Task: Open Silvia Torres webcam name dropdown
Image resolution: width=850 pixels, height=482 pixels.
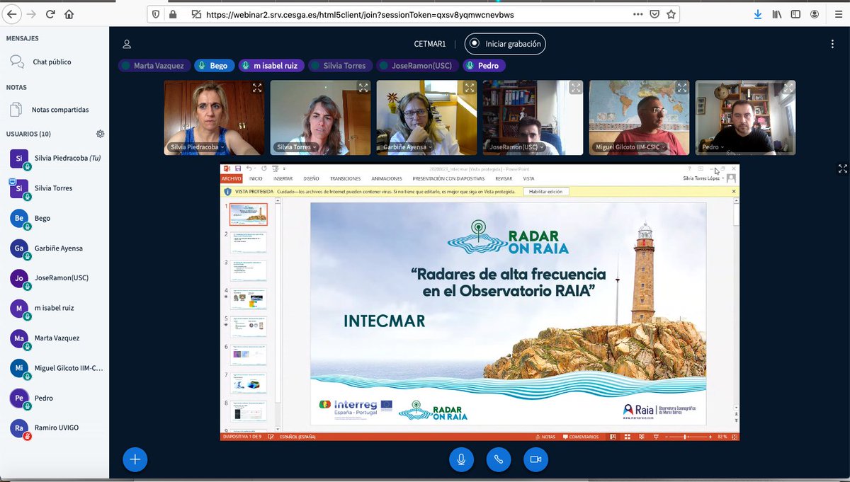Action: 295,147
